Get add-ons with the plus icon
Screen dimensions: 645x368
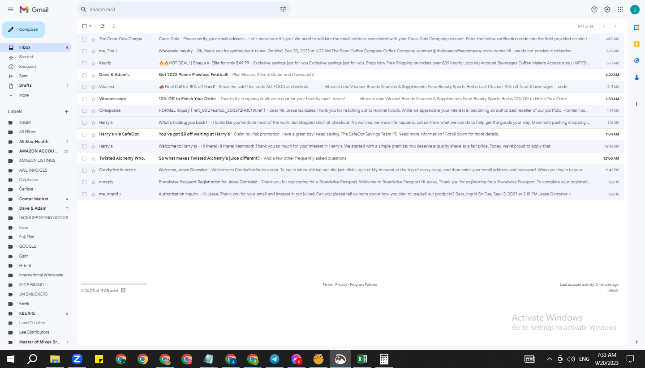(x=636, y=104)
